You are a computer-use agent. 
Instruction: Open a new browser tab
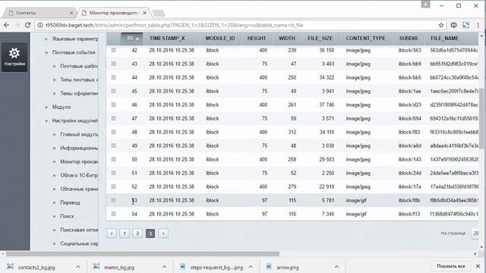pyautogui.click(x=159, y=13)
